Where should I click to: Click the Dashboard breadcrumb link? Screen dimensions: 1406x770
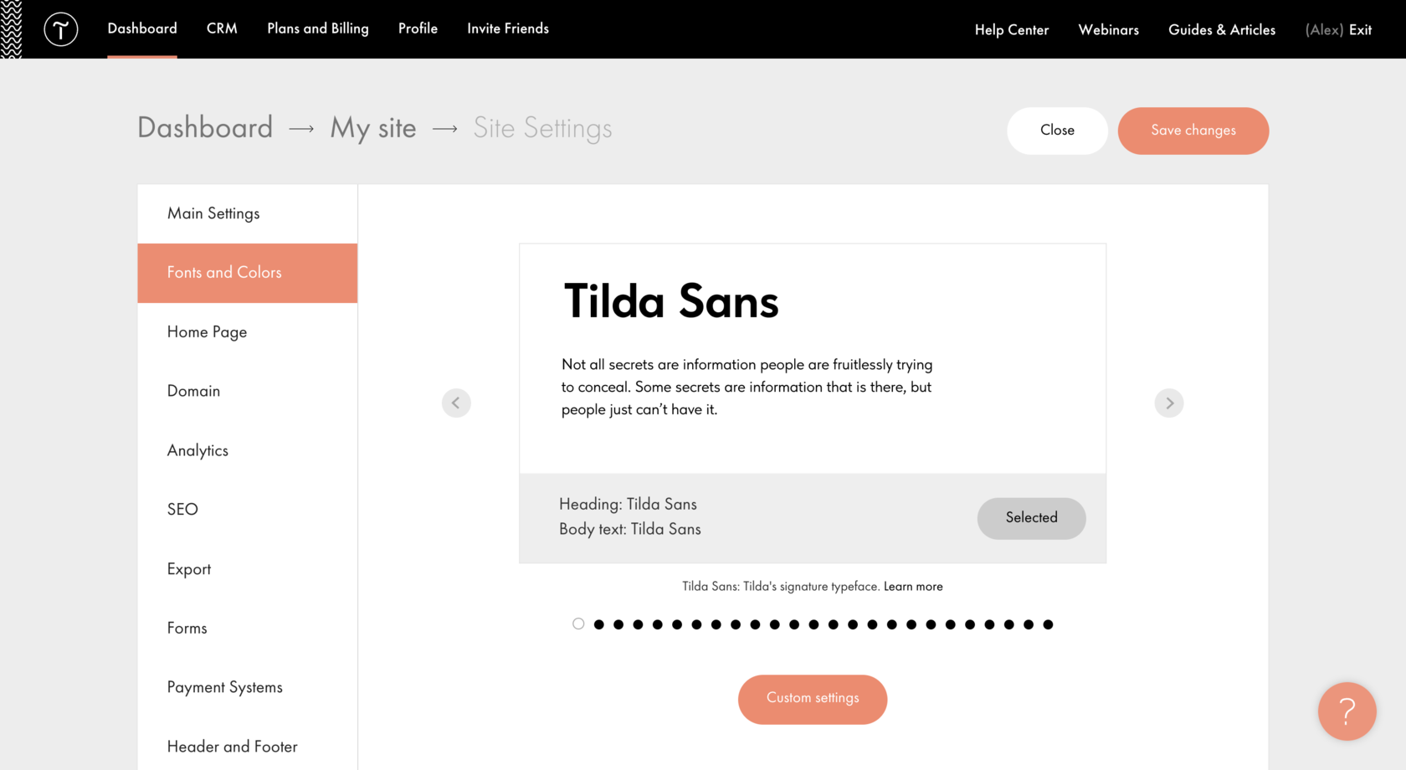coord(205,127)
